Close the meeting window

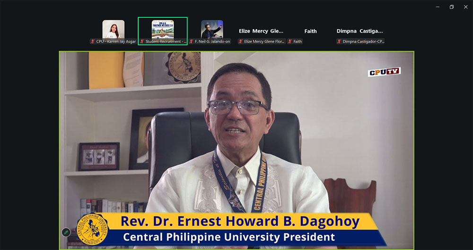[x=465, y=7]
